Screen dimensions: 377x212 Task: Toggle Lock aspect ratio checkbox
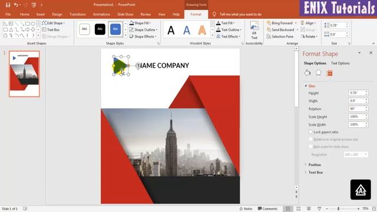310,132
